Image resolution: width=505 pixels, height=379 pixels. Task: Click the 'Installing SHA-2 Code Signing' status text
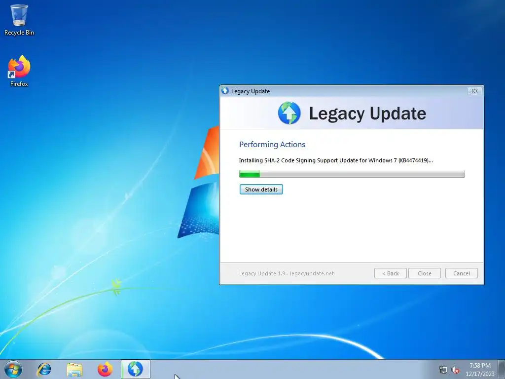point(336,160)
